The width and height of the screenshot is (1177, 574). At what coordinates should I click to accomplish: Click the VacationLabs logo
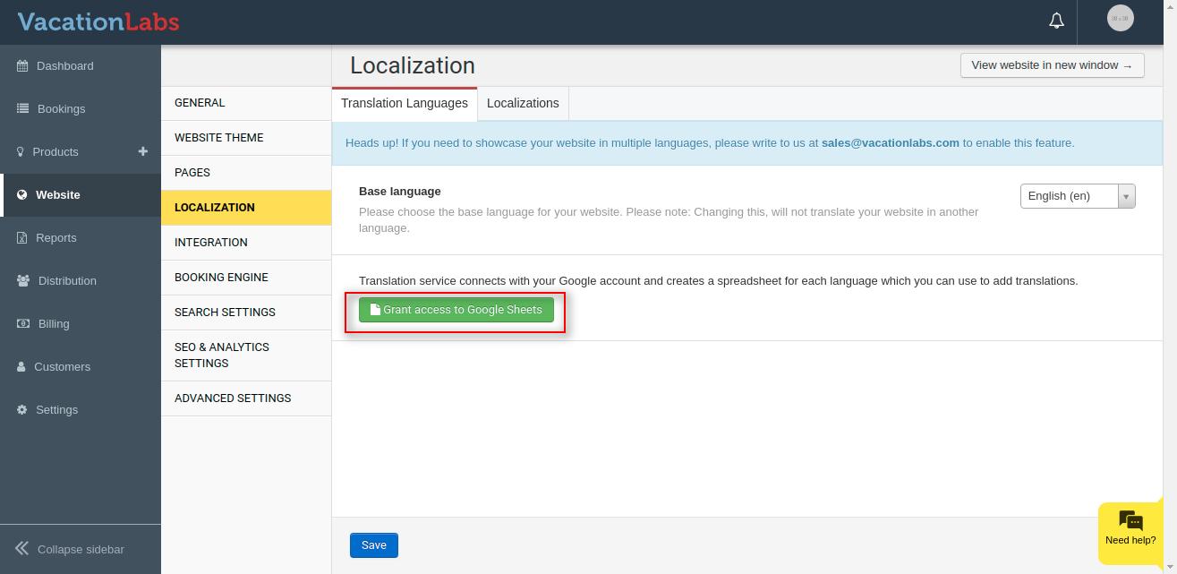coord(98,22)
